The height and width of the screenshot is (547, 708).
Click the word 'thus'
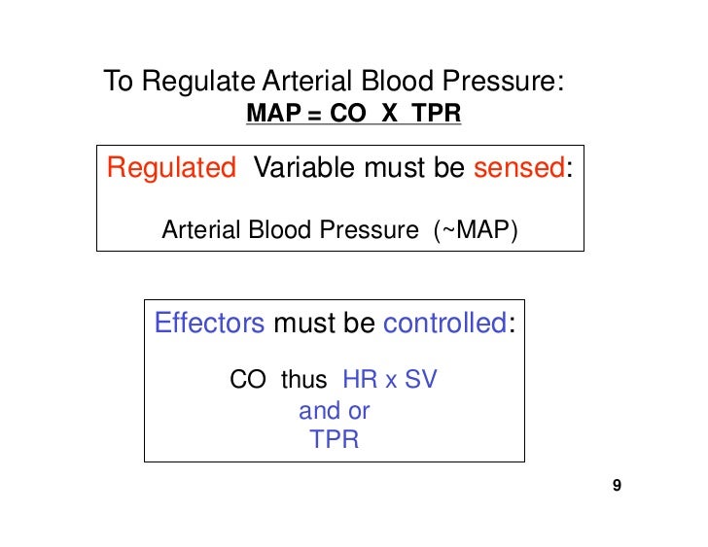[x=303, y=379]
